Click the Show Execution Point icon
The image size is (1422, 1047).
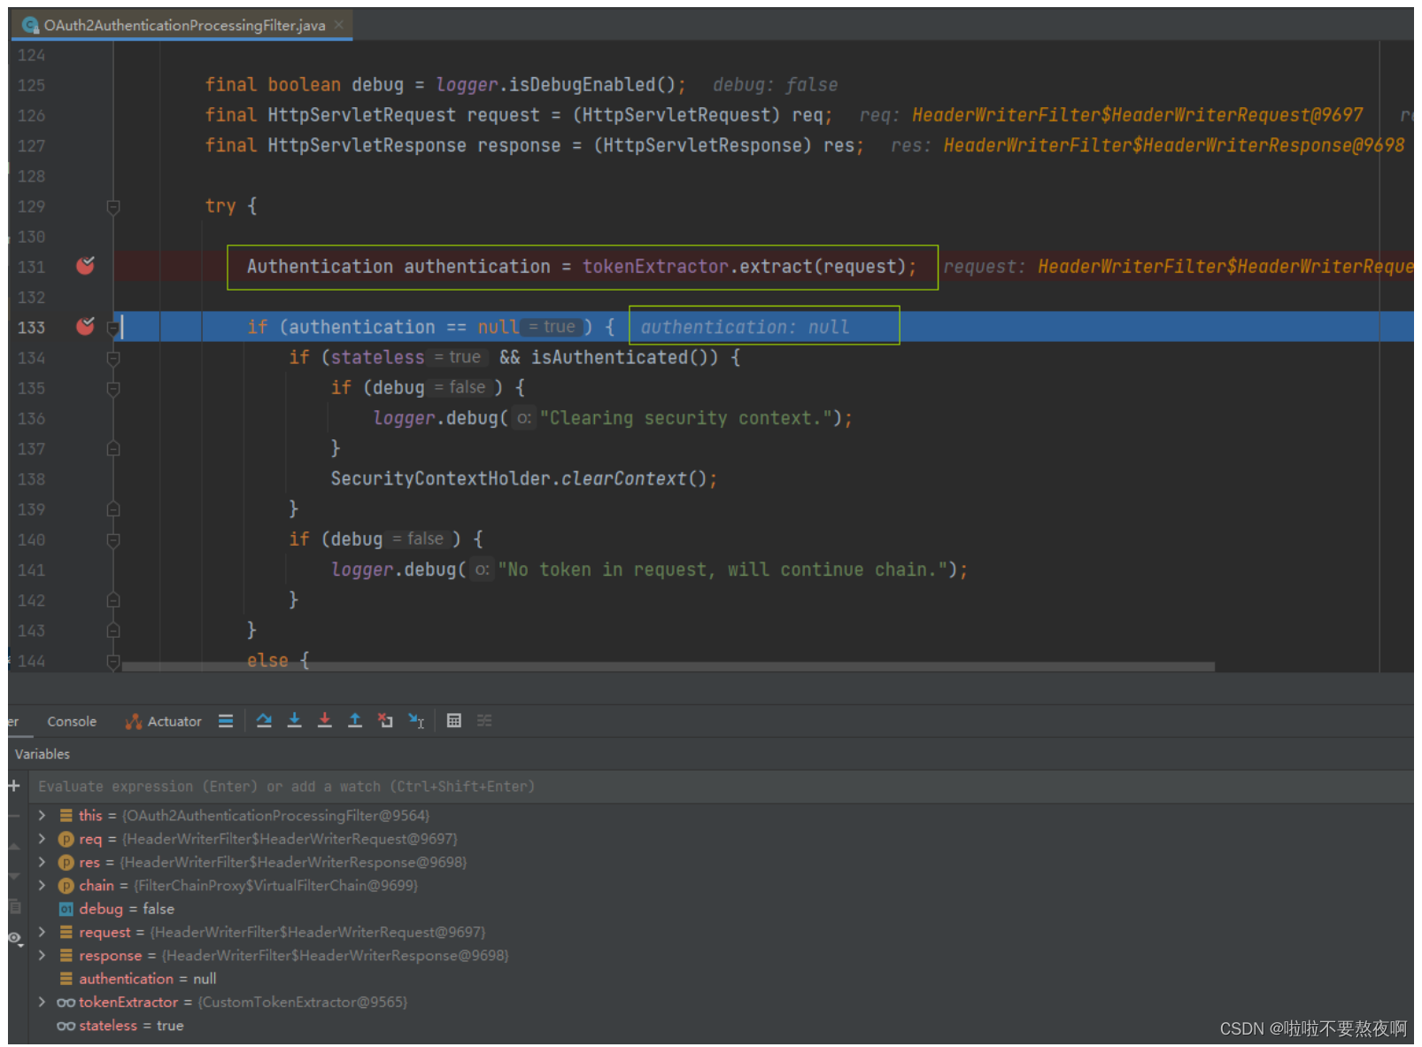pyautogui.click(x=226, y=721)
